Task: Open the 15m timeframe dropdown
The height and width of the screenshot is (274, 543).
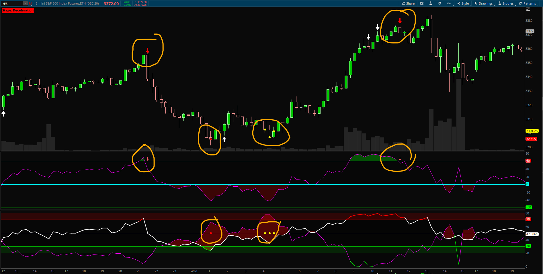Action: (449, 3)
